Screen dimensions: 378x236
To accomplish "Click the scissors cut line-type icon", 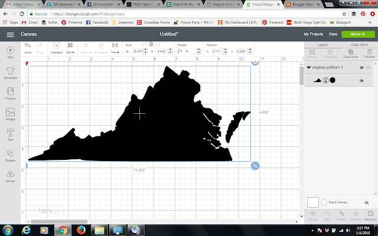I will (x=325, y=80).
